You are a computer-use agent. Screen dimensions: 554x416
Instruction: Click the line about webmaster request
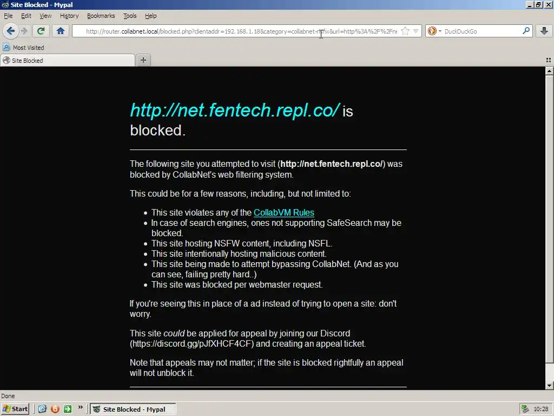coord(237,285)
